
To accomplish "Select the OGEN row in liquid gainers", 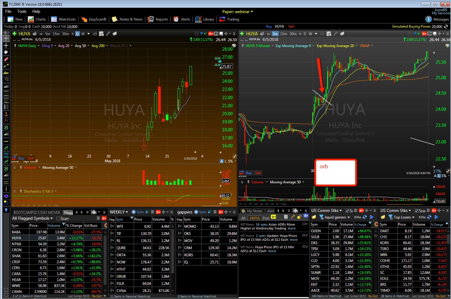I will [341, 231].
